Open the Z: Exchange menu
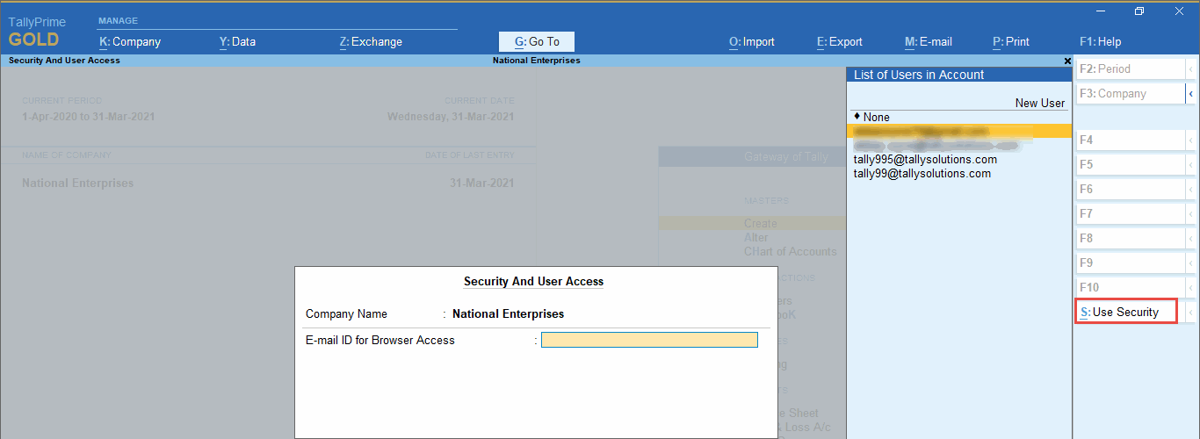This screenshot has width=1200, height=439. [x=371, y=41]
